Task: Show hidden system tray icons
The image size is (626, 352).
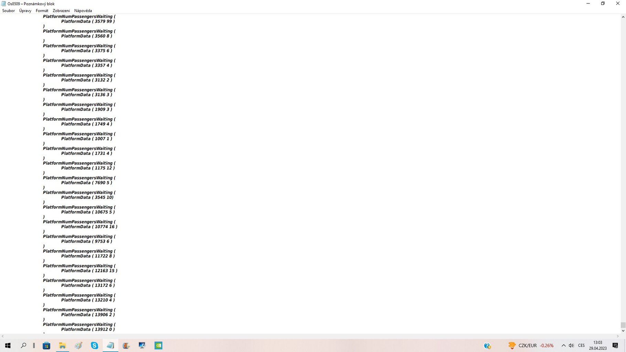Action: (x=563, y=345)
